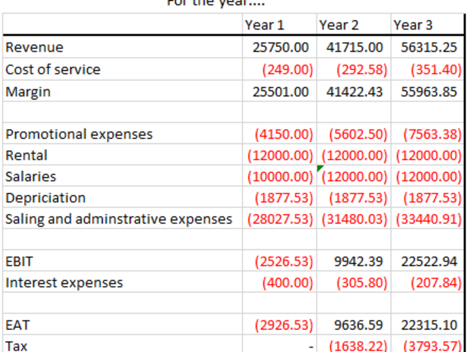Image resolution: width=469 pixels, height=352 pixels.
Task: Select the Year 2 column header cell
Action: click(x=354, y=24)
